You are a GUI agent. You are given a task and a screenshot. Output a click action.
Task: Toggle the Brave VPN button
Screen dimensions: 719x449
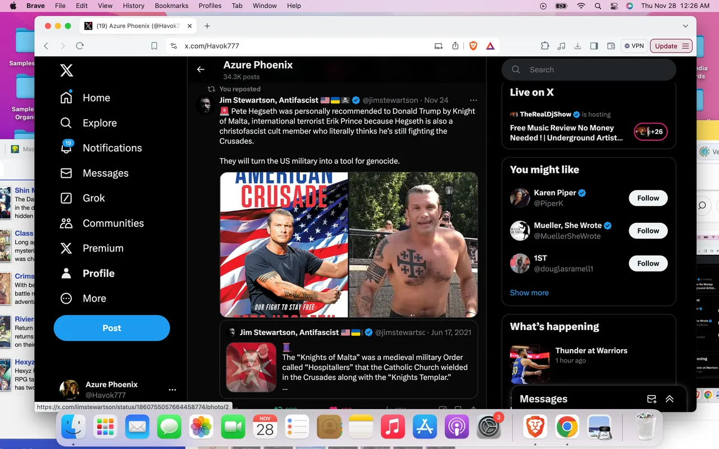(x=634, y=46)
